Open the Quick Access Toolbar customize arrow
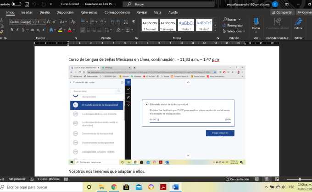Screen dimensions: 312x192 point(51,4)
